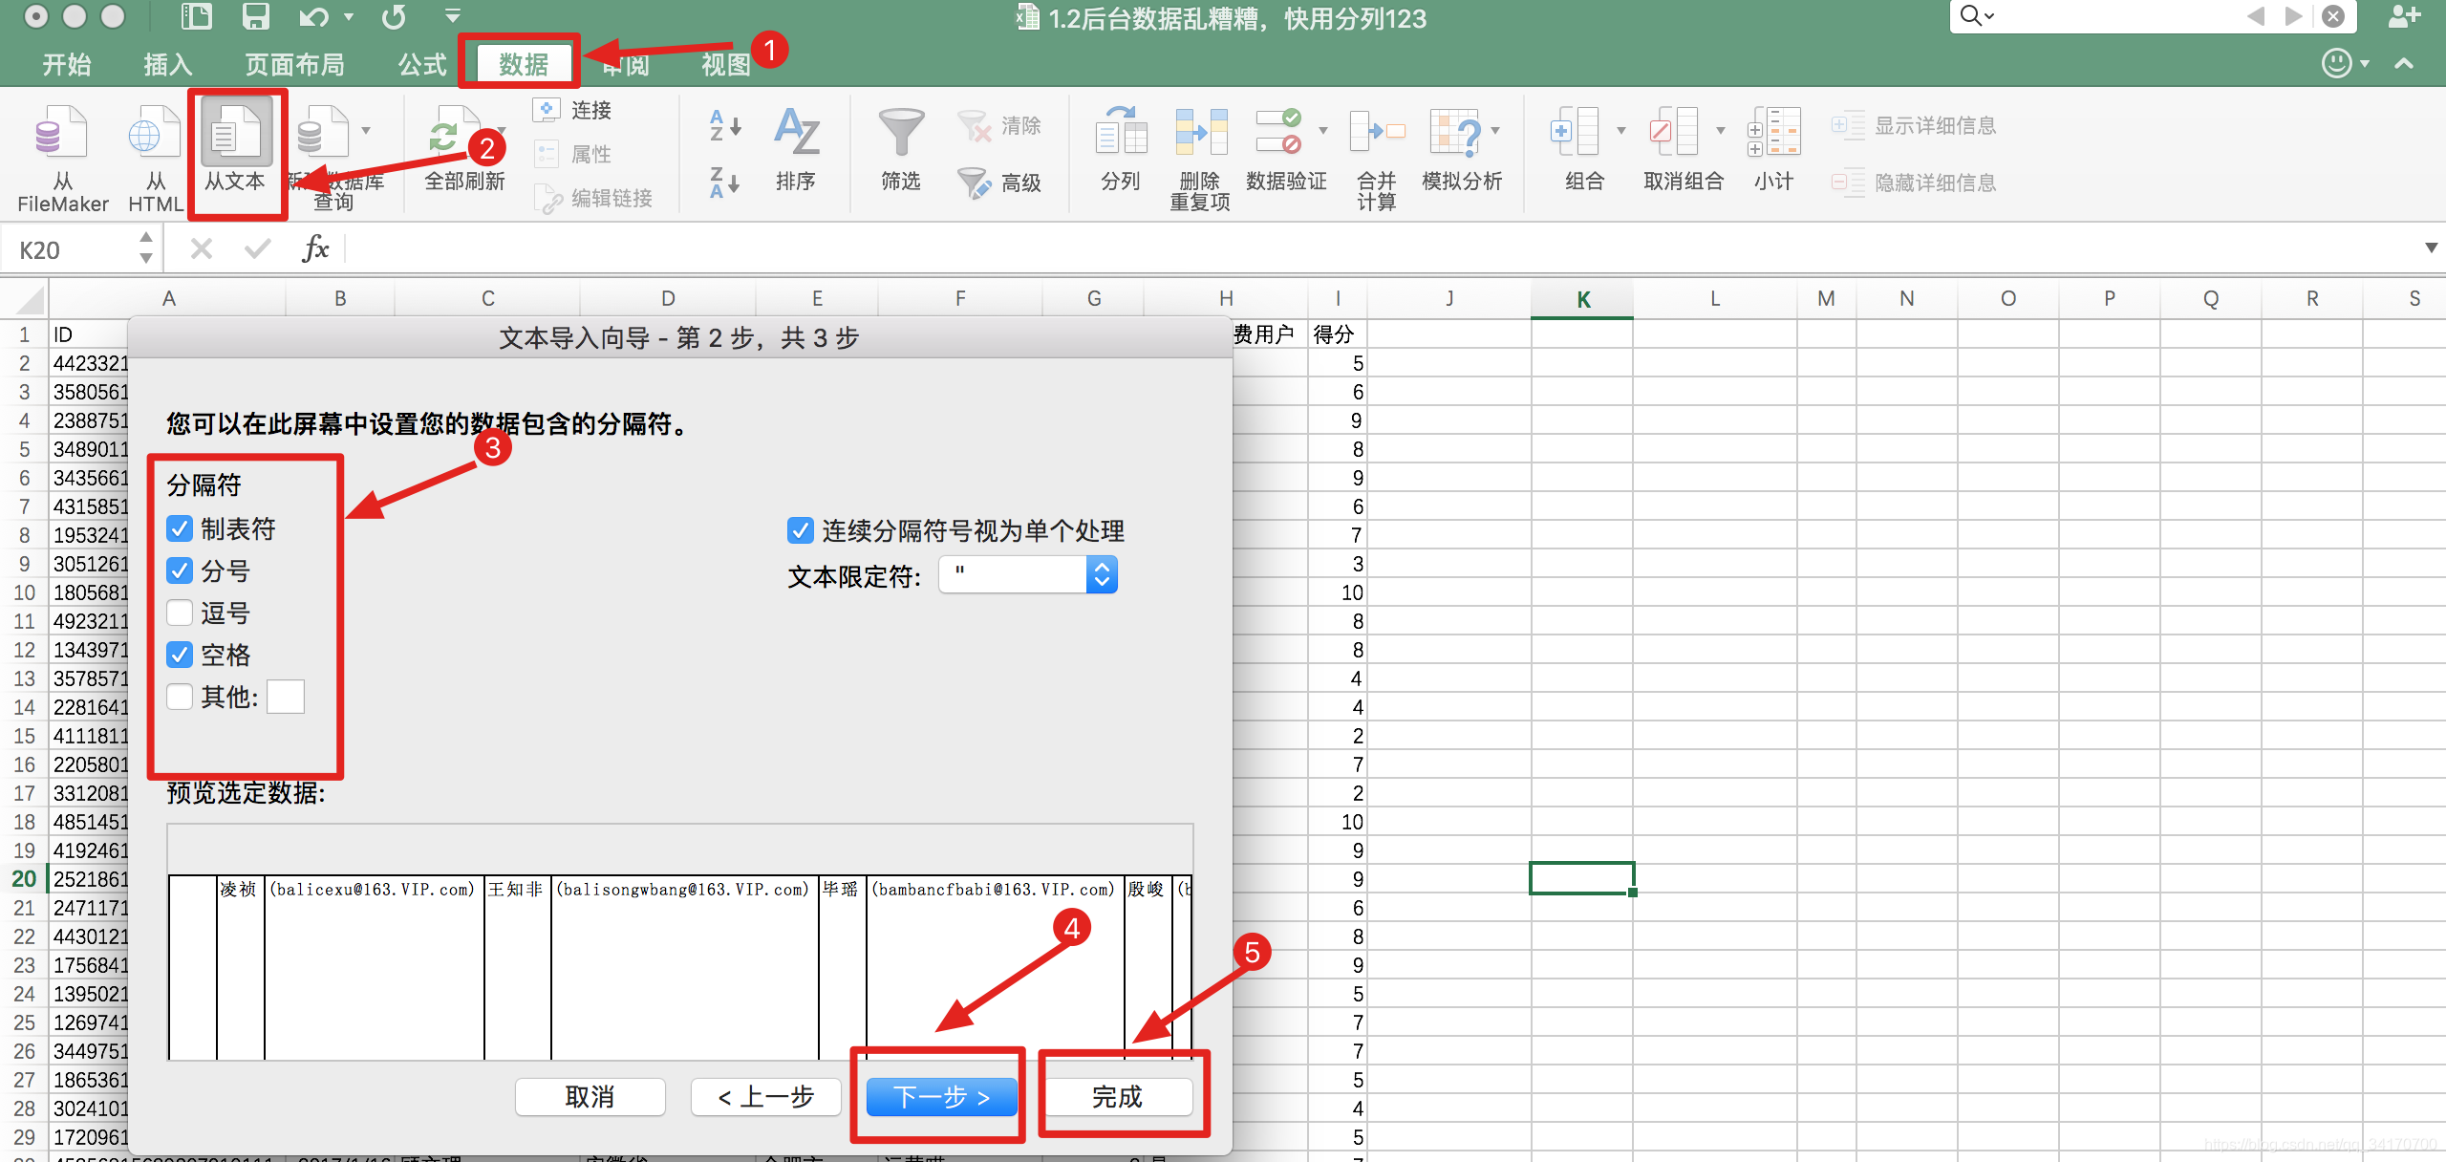Click the 取消 cancel button

(590, 1096)
